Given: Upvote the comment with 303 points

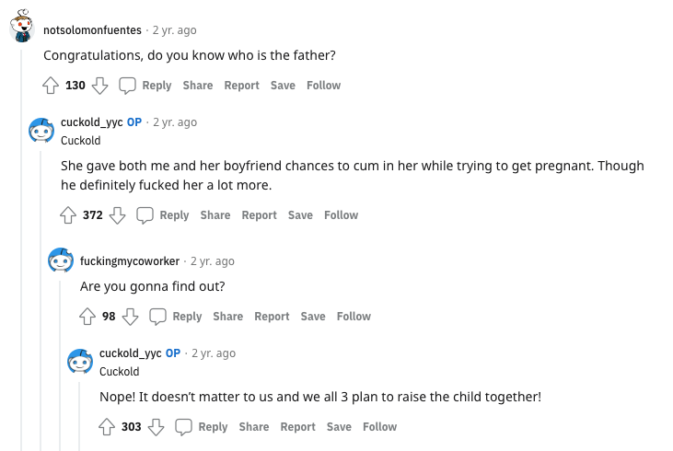Looking at the screenshot, I should 107,427.
